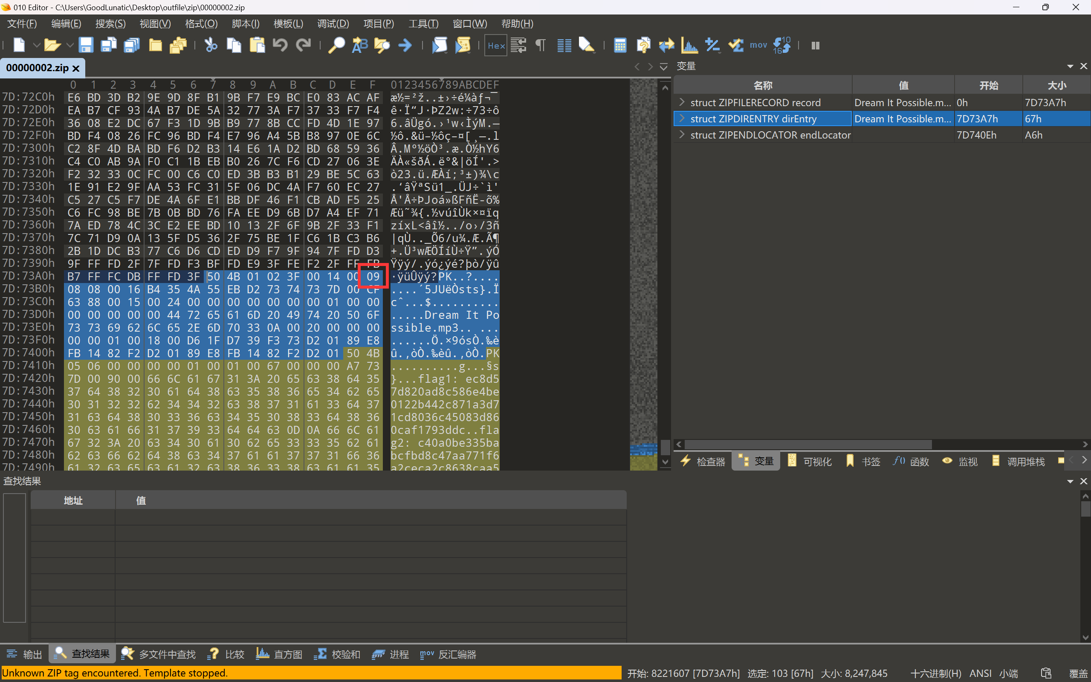Click the Save All icon
This screenshot has width=1091, height=682.
[132, 45]
